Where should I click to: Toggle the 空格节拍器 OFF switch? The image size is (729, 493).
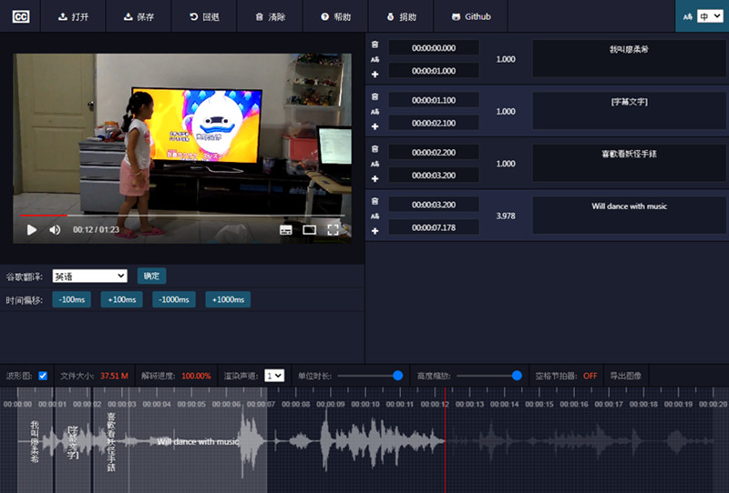(x=590, y=376)
